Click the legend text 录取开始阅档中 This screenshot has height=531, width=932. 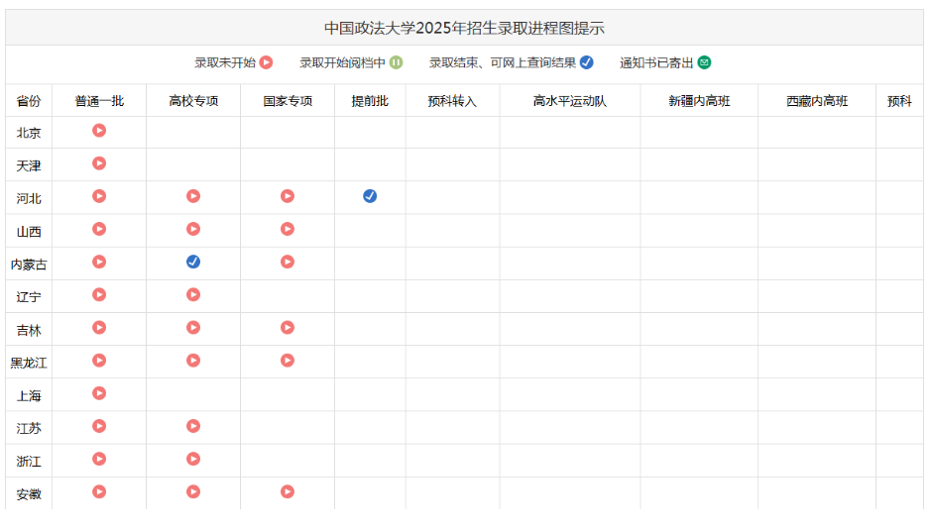pos(342,62)
